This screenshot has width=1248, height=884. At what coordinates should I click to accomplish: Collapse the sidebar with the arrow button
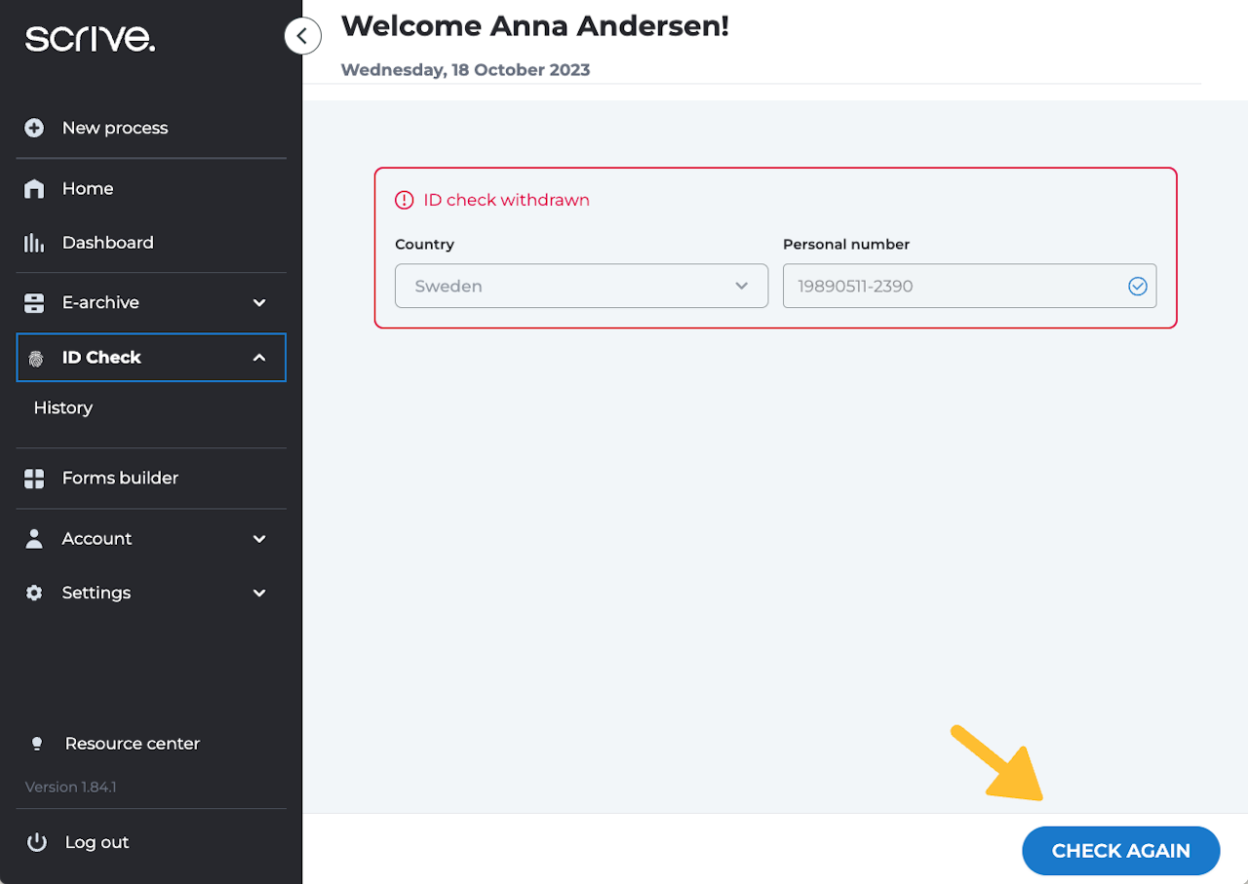pos(302,37)
